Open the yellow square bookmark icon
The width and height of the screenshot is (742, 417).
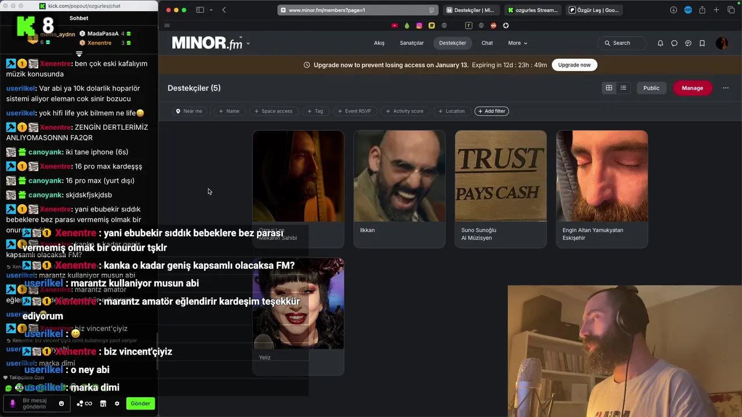click(x=432, y=25)
